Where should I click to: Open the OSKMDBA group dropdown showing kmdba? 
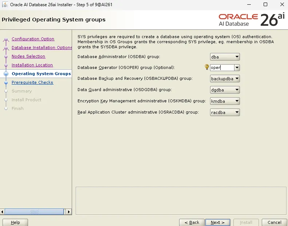225,101
